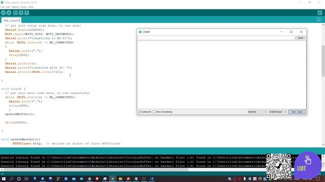Click the Serial.begin(115200); line

tap(24, 30)
